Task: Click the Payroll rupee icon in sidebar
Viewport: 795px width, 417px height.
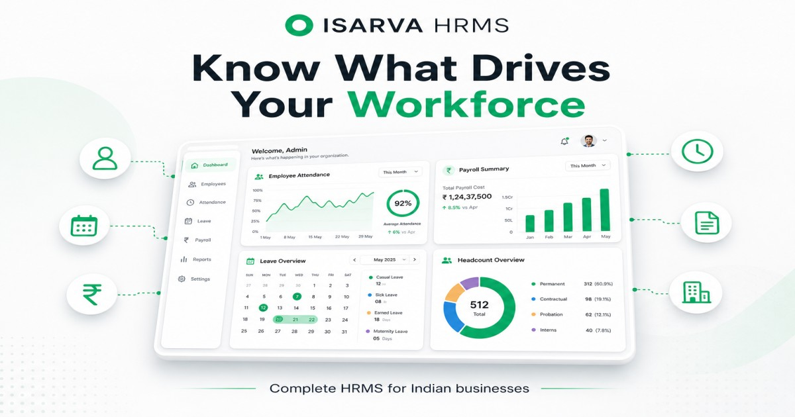Action: (x=186, y=240)
